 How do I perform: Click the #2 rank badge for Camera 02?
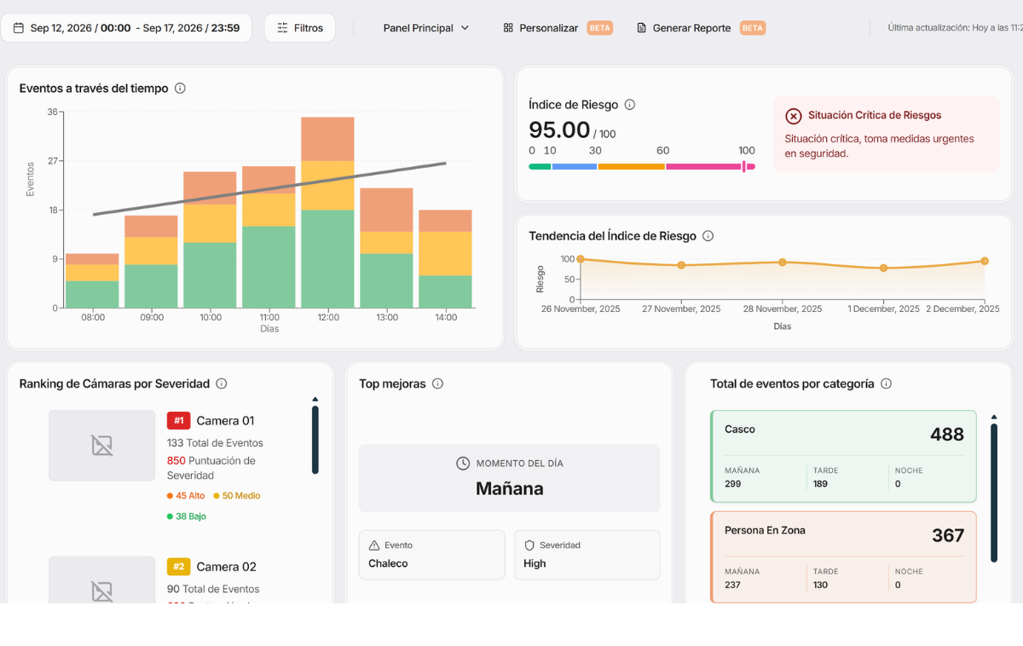click(179, 567)
